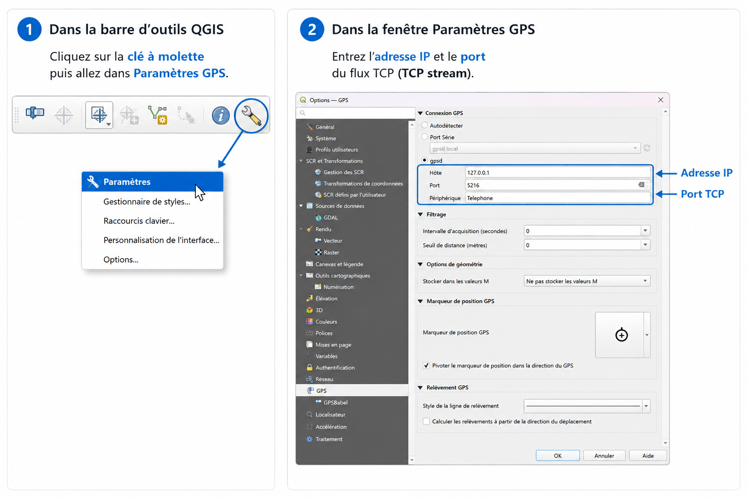Choose Options menu entry

(152, 260)
